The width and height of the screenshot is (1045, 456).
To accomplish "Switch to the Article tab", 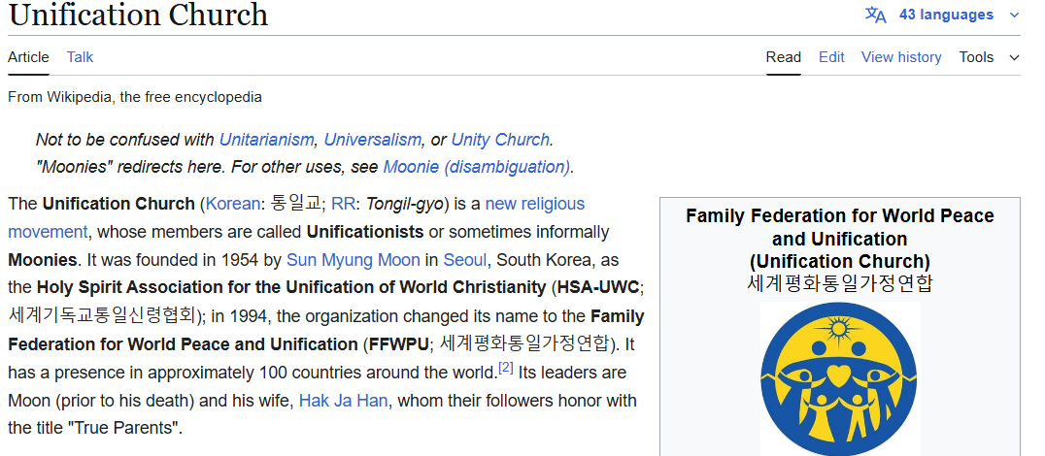I will 29,57.
